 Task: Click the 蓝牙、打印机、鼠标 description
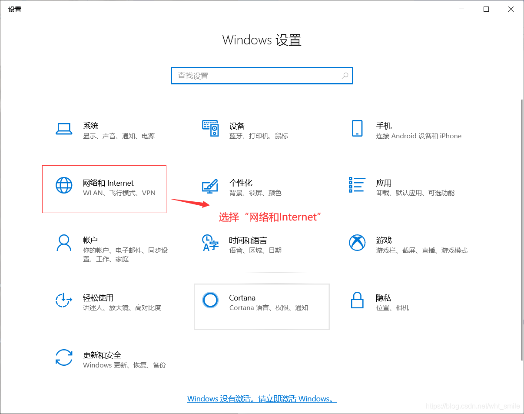point(259,136)
